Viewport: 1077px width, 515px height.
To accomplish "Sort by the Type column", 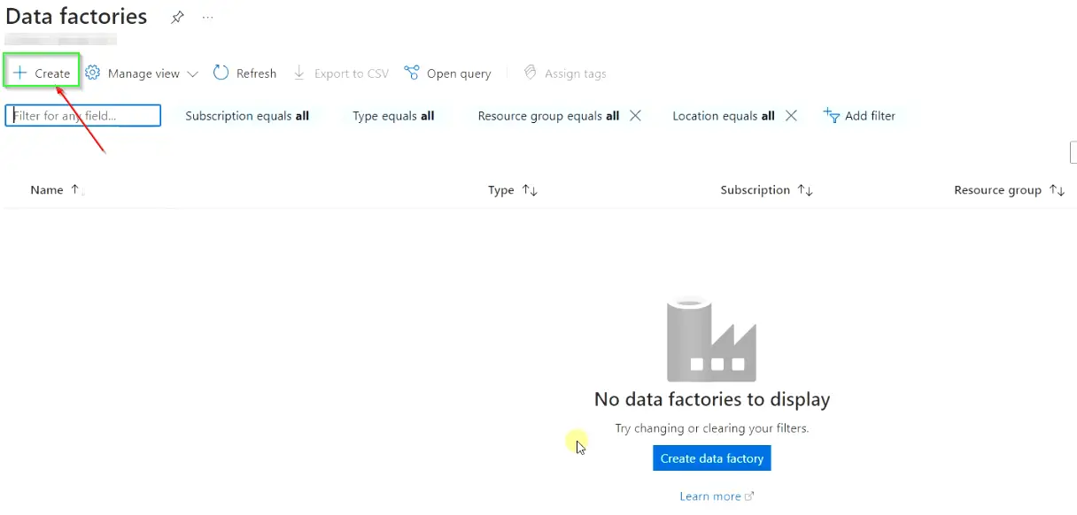I will point(513,190).
